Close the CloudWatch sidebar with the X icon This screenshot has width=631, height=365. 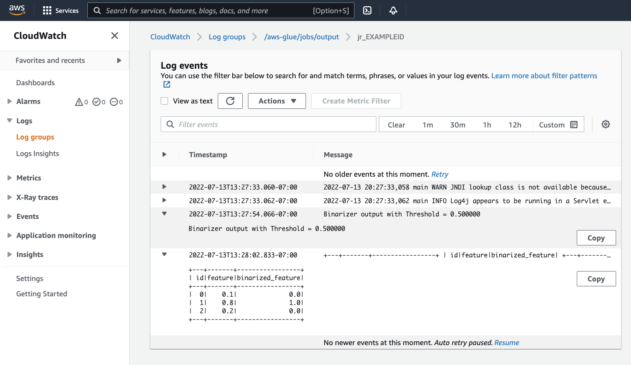click(115, 36)
